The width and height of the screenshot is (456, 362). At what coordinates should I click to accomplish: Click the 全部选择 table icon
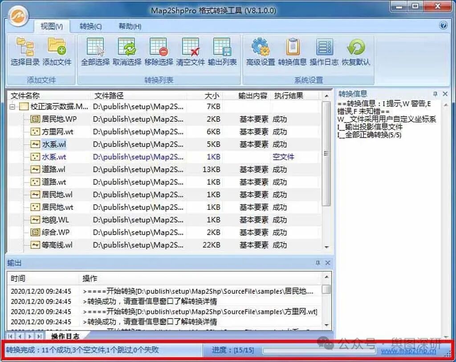95,47
